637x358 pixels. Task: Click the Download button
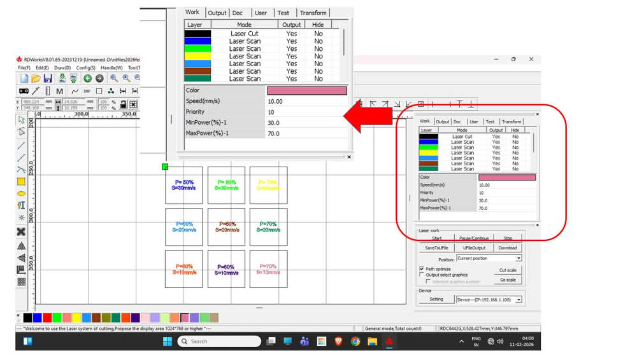tap(508, 248)
